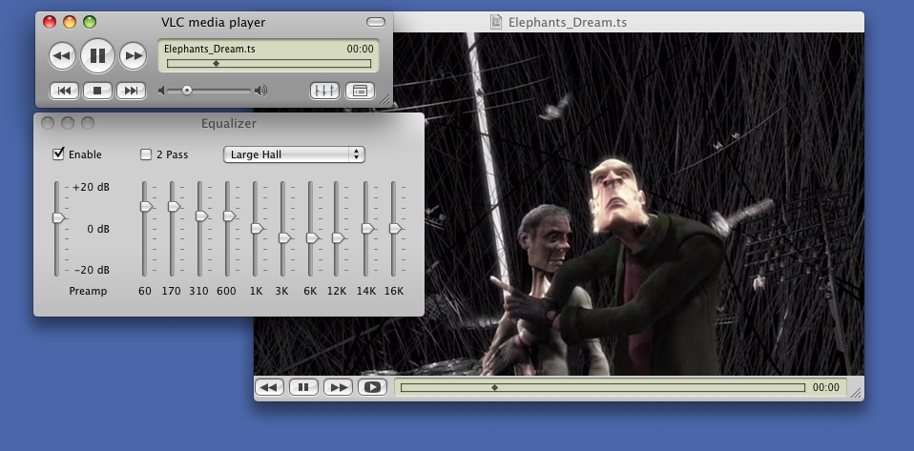
Task: Toggle the equalizer panel button
Action: point(324,91)
